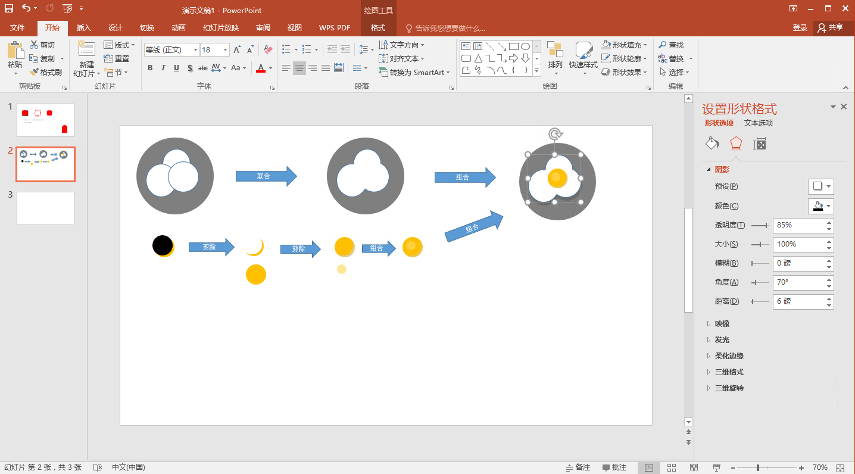Click Format Painter (格式刷)

pyautogui.click(x=45, y=72)
